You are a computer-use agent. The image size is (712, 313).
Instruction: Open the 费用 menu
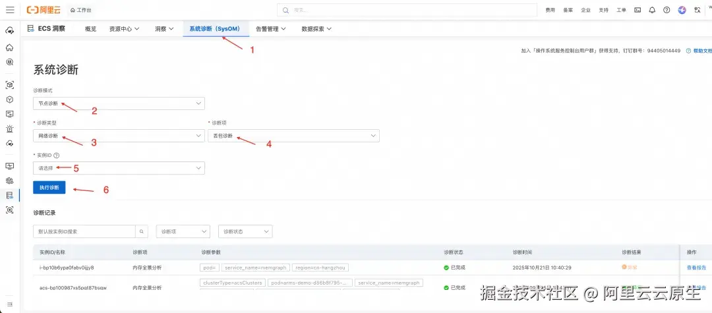[550, 9]
